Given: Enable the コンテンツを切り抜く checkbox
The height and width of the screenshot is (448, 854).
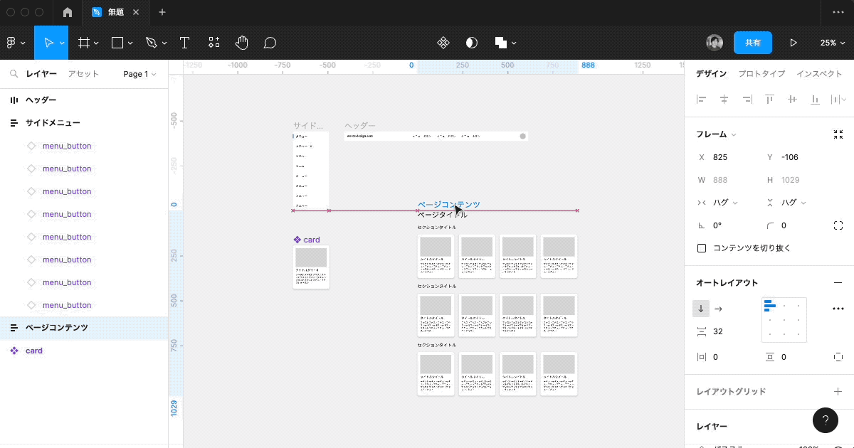Looking at the screenshot, I should 702,247.
